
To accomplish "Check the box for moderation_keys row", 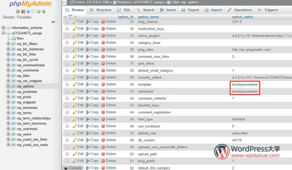I will (67, 29).
